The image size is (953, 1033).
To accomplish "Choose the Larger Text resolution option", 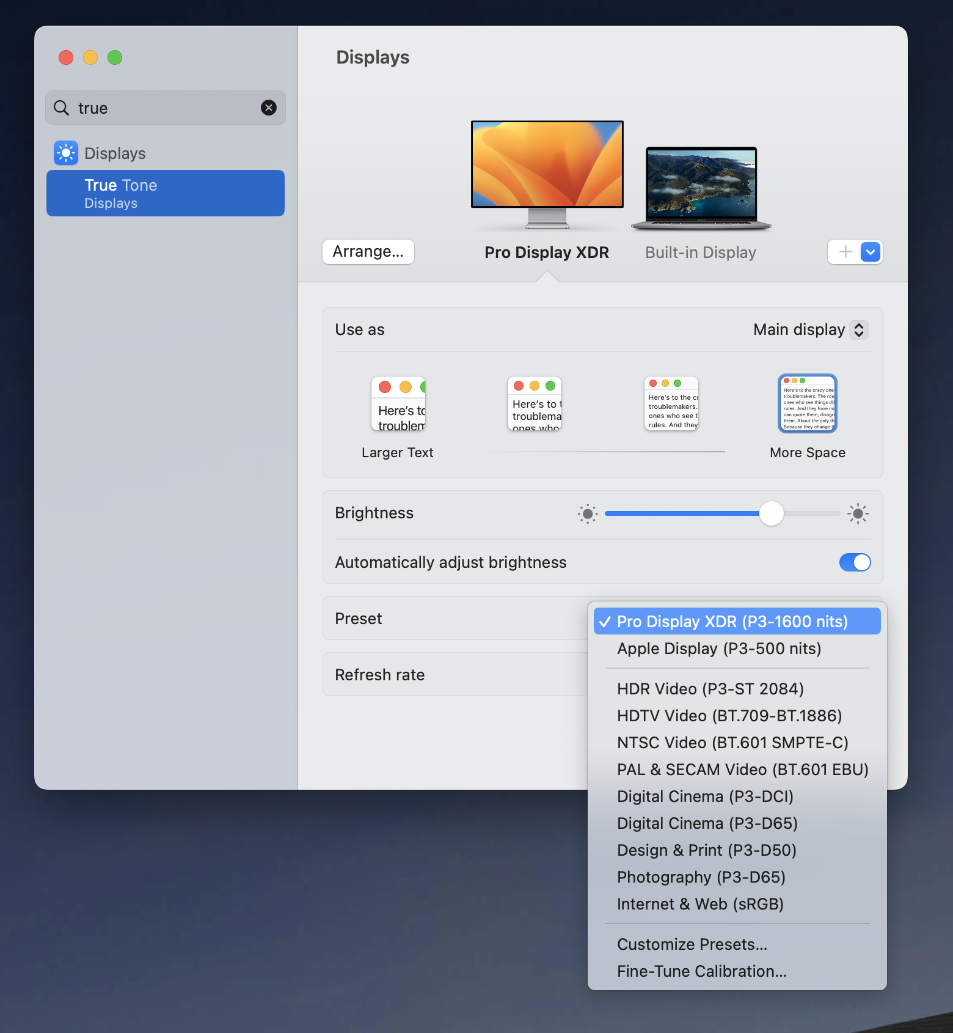I will tap(398, 403).
